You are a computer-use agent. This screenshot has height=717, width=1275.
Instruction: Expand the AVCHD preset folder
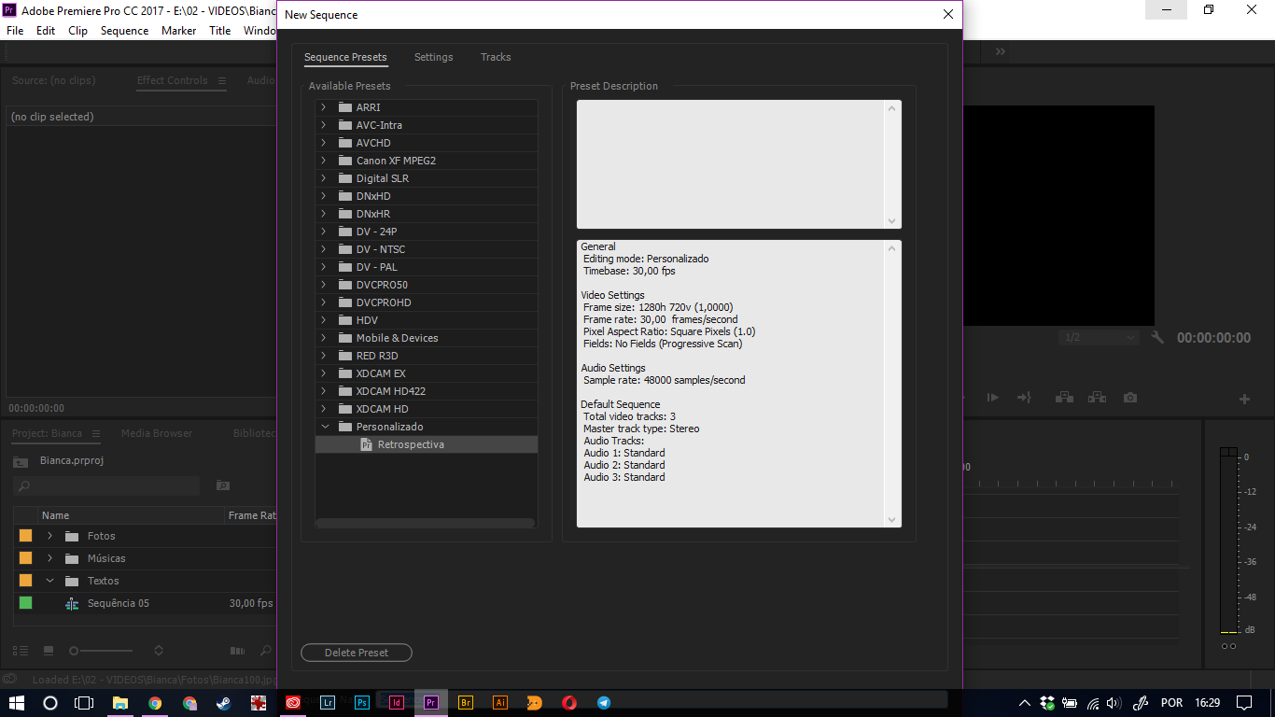324,143
